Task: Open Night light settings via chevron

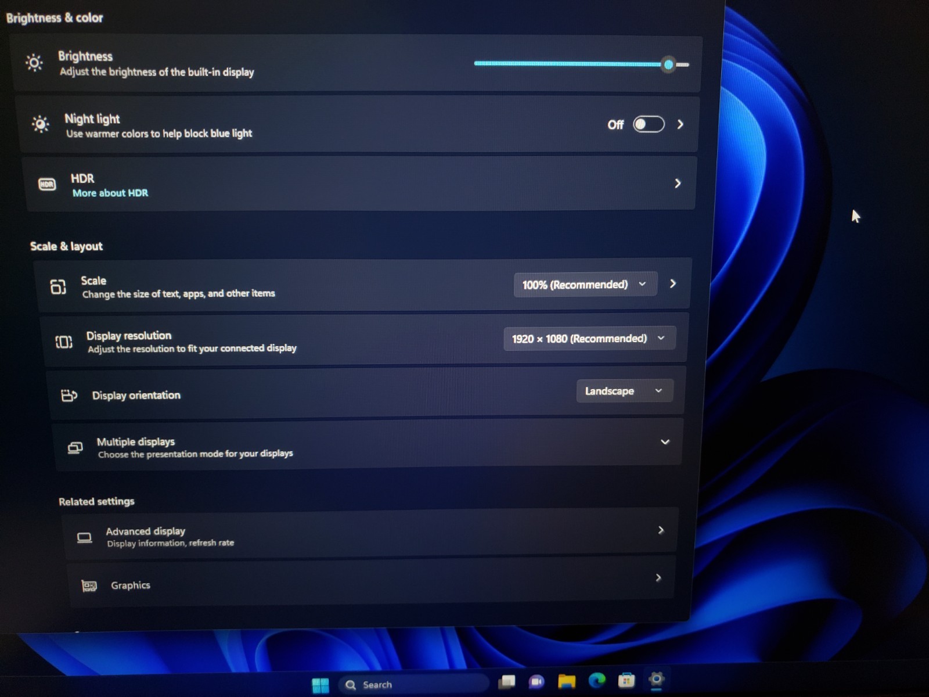Action: point(680,124)
